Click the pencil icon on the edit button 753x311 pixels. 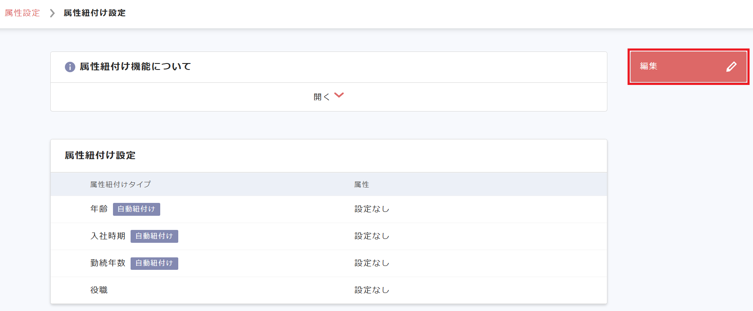coord(731,66)
